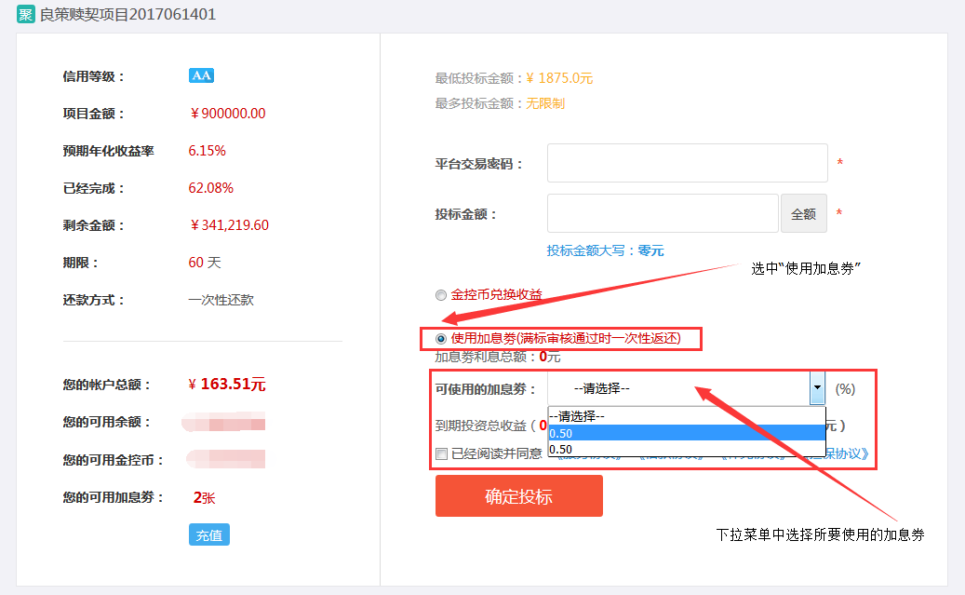Click the green 聚 logo icon
The width and height of the screenshot is (965, 595).
(x=26, y=15)
